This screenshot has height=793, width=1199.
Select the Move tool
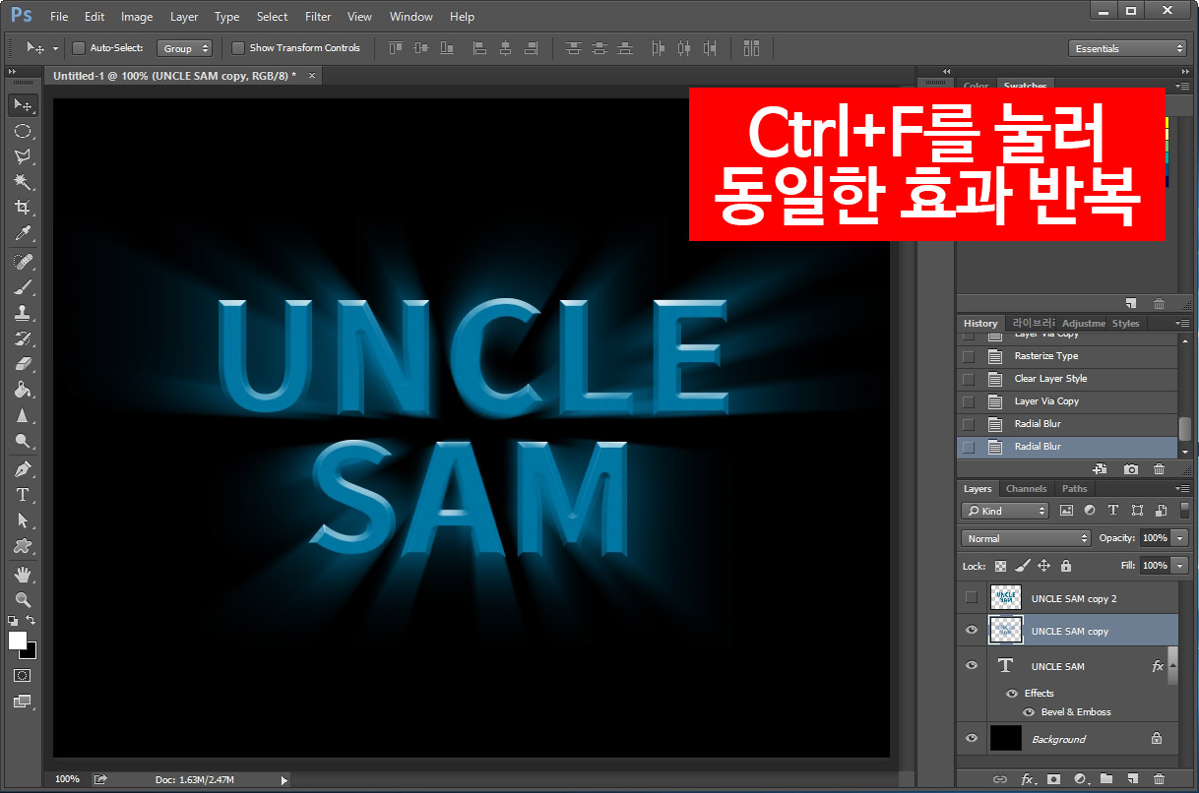23,105
